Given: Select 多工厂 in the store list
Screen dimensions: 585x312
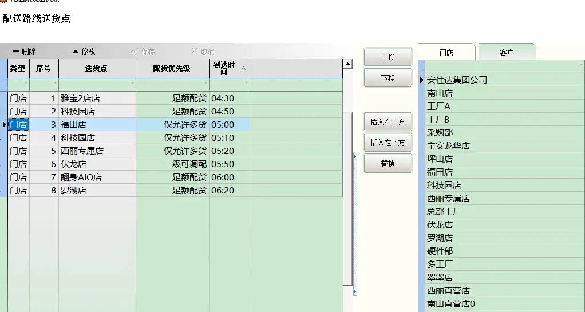Looking at the screenshot, I should click(505, 264).
